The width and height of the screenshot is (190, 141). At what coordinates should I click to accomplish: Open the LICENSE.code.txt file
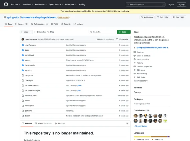pos(32,85)
